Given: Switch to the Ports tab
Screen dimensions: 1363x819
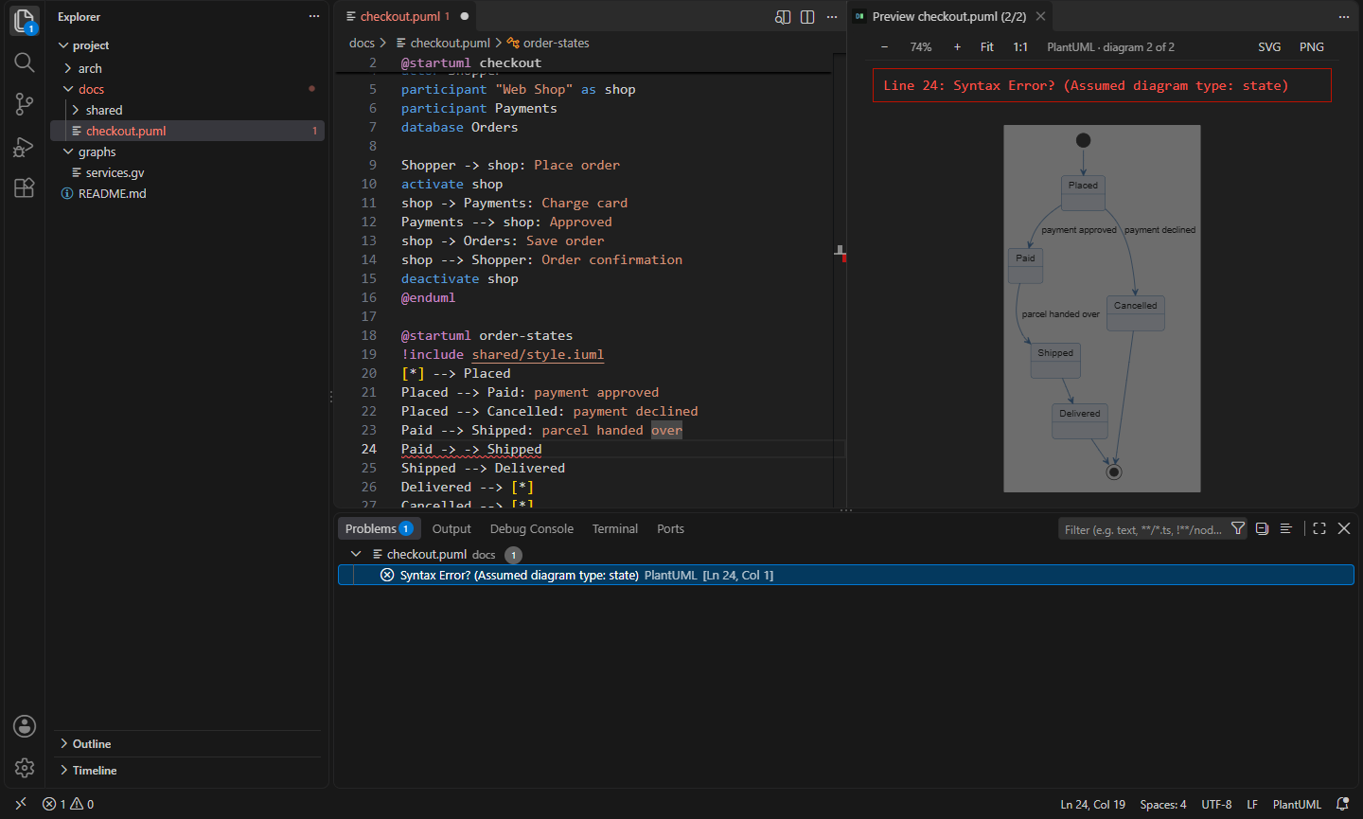Looking at the screenshot, I should (670, 528).
